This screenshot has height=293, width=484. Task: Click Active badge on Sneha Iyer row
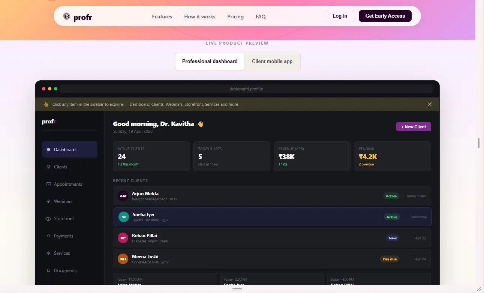point(392,217)
